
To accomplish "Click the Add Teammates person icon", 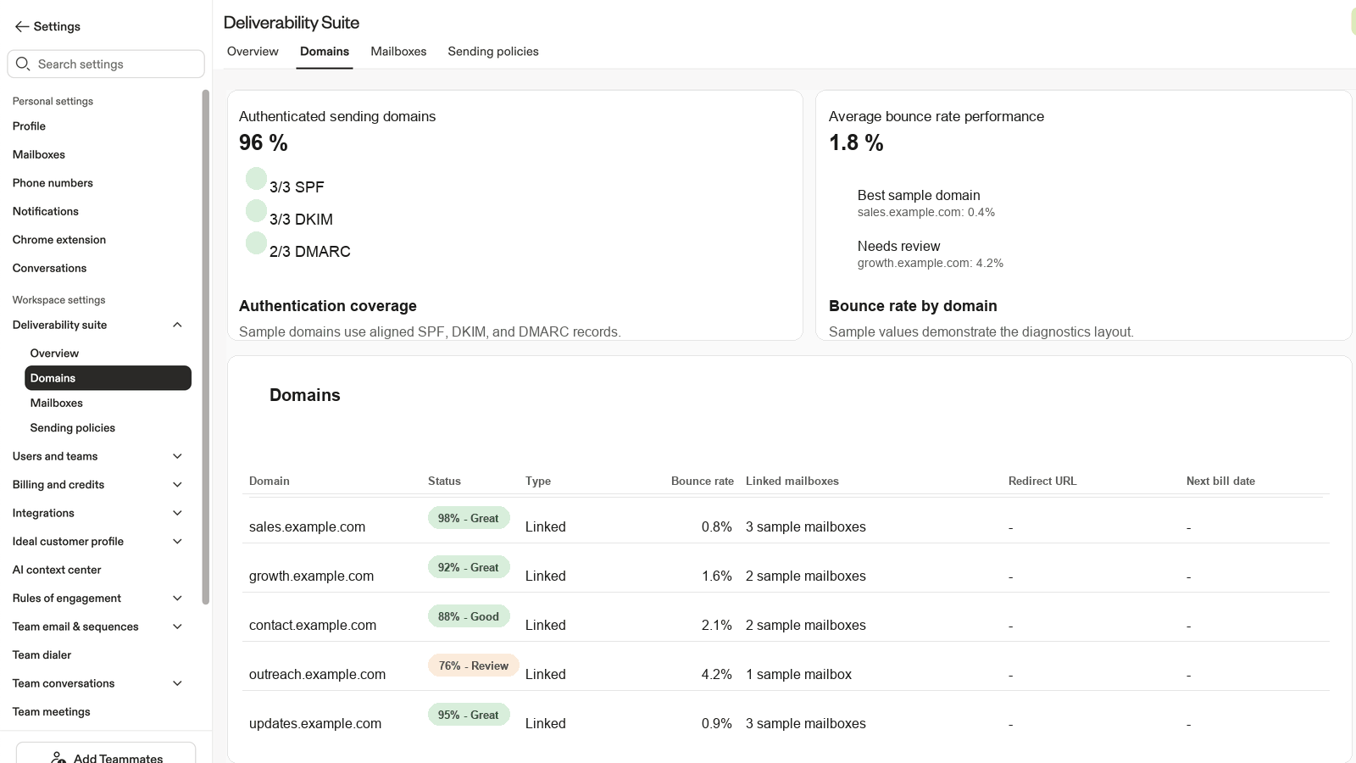I will click(58, 758).
